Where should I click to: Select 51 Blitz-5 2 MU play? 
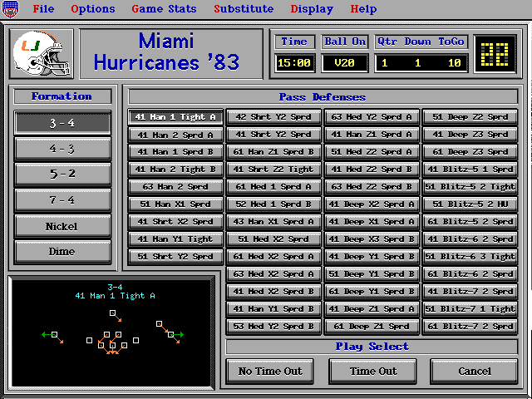tap(470, 204)
